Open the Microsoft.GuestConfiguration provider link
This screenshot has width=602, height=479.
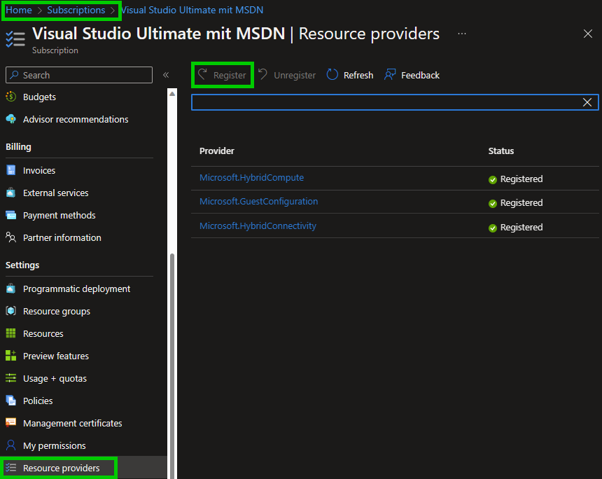click(x=258, y=201)
